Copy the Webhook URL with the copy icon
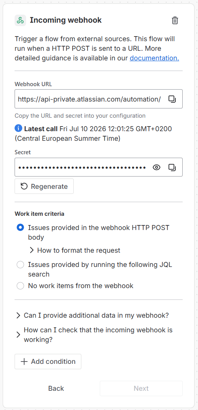Image resolution: width=198 pixels, height=410 pixels. pos(172,99)
